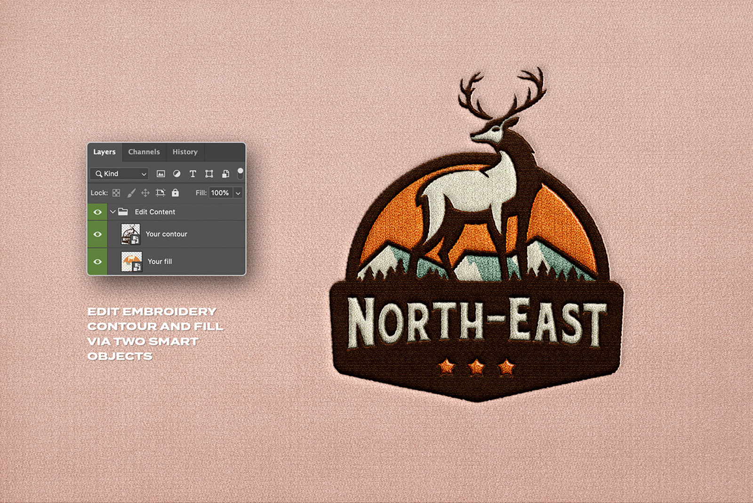
Task: Lock all on the selected layer
Action: [x=175, y=193]
